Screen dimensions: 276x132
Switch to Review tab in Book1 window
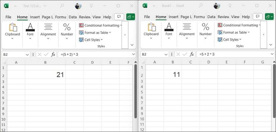[x=223, y=17]
